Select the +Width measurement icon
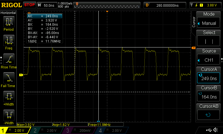The width and height of the screenshot is (223, 134). (9, 97)
